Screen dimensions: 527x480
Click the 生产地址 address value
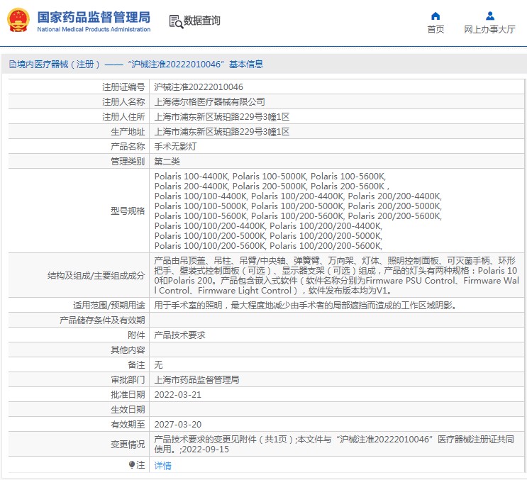pos(222,132)
